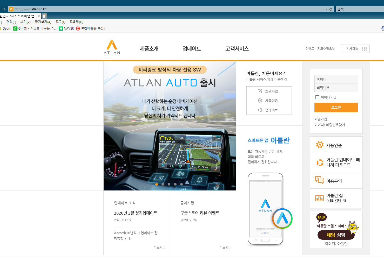Open the 즐겨찾기(A) menu
This screenshot has width=384, height=262.
(43, 22)
